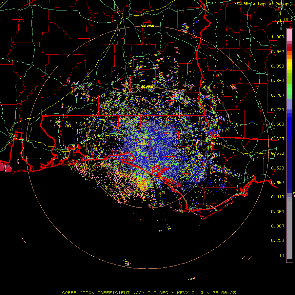
Task: Click the 1.000 value on the color scale
Action: pos(278,37)
